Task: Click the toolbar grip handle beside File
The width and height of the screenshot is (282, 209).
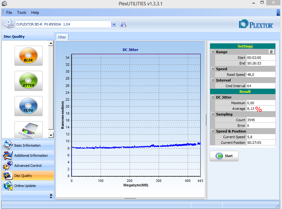Action: pos(3,12)
